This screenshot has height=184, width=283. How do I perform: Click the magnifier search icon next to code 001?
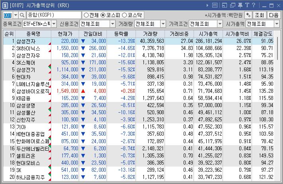coord(22,15)
